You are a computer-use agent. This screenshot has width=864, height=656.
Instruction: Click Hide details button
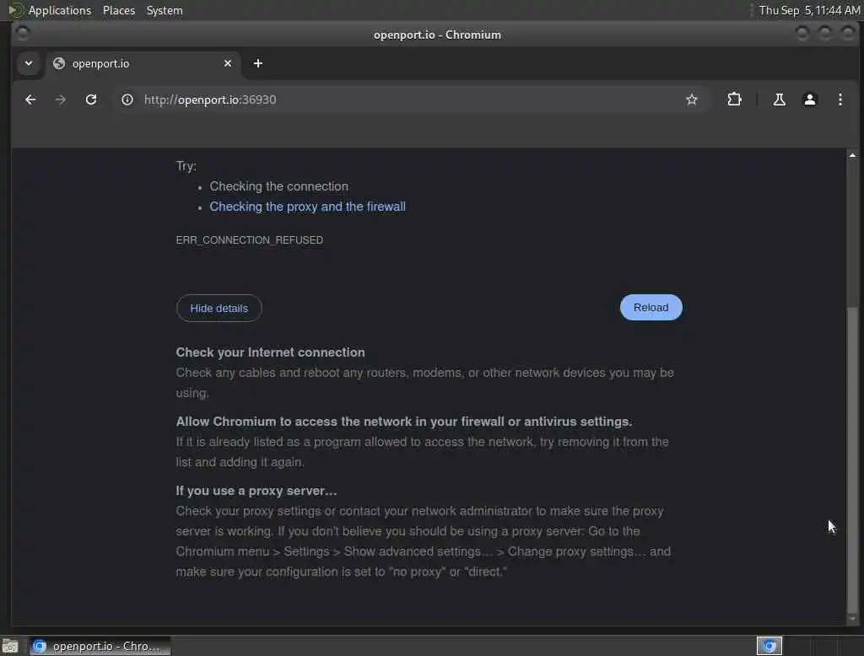(x=219, y=309)
